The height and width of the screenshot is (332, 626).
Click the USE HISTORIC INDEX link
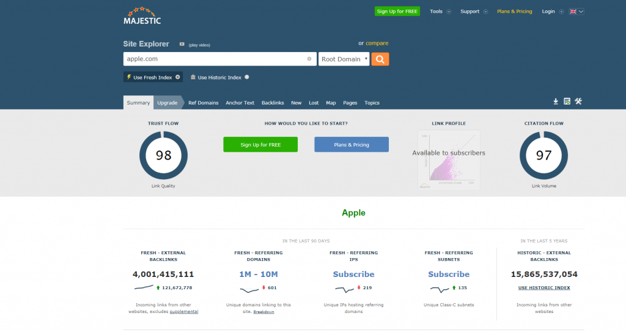click(x=544, y=287)
